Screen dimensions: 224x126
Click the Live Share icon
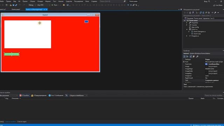tap(214, 5)
